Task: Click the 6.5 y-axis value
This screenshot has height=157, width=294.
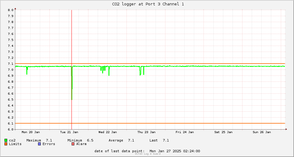Action: tap(10, 100)
